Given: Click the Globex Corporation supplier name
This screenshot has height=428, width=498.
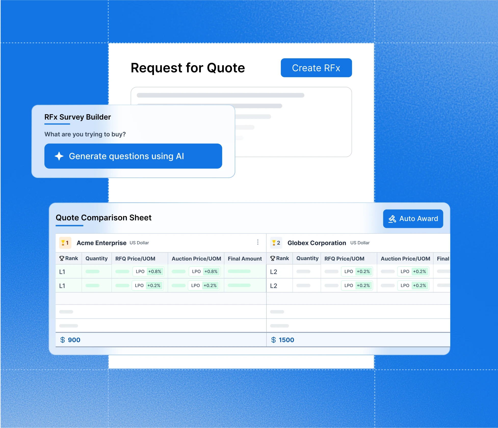Looking at the screenshot, I should 317,243.
